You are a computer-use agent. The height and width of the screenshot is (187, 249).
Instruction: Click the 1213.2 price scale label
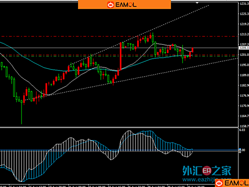pos(244,34)
